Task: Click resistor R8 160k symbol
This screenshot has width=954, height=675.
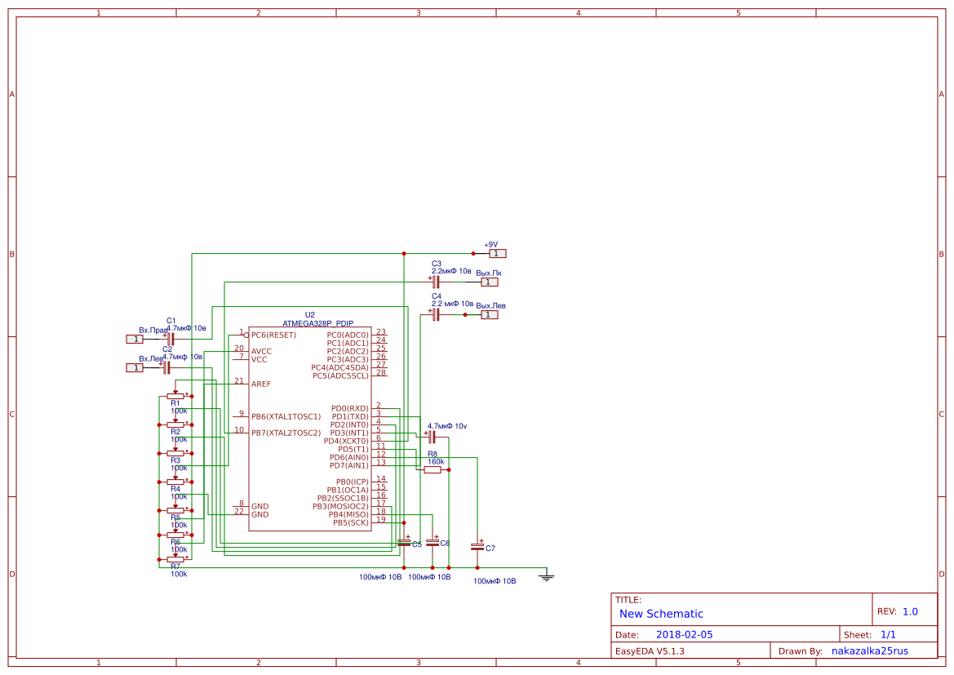Action: coord(433,470)
